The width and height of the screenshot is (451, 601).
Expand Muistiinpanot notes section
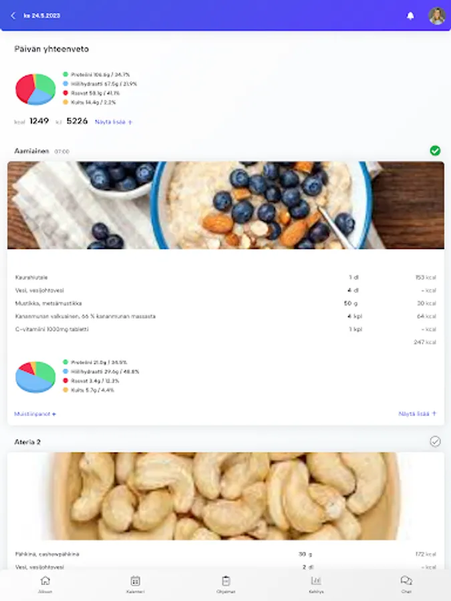pyautogui.click(x=35, y=414)
